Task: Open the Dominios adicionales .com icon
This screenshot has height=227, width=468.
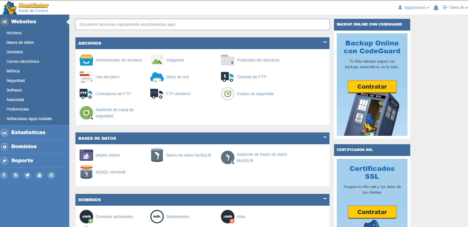Action: 86,216
